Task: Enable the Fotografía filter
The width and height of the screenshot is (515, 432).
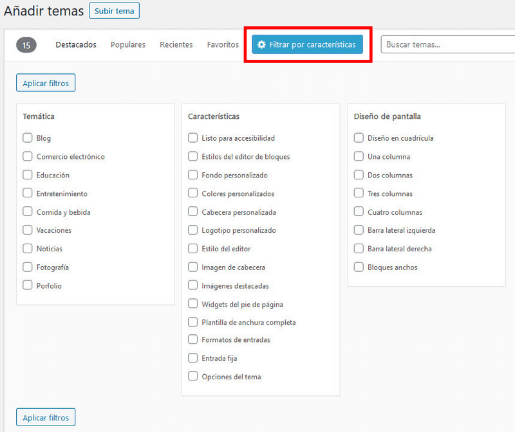Action: point(28,267)
